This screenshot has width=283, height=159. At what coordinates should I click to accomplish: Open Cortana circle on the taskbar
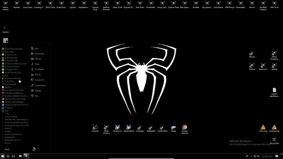(x=8, y=156)
